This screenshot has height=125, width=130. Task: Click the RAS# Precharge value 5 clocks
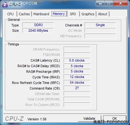point(77,72)
